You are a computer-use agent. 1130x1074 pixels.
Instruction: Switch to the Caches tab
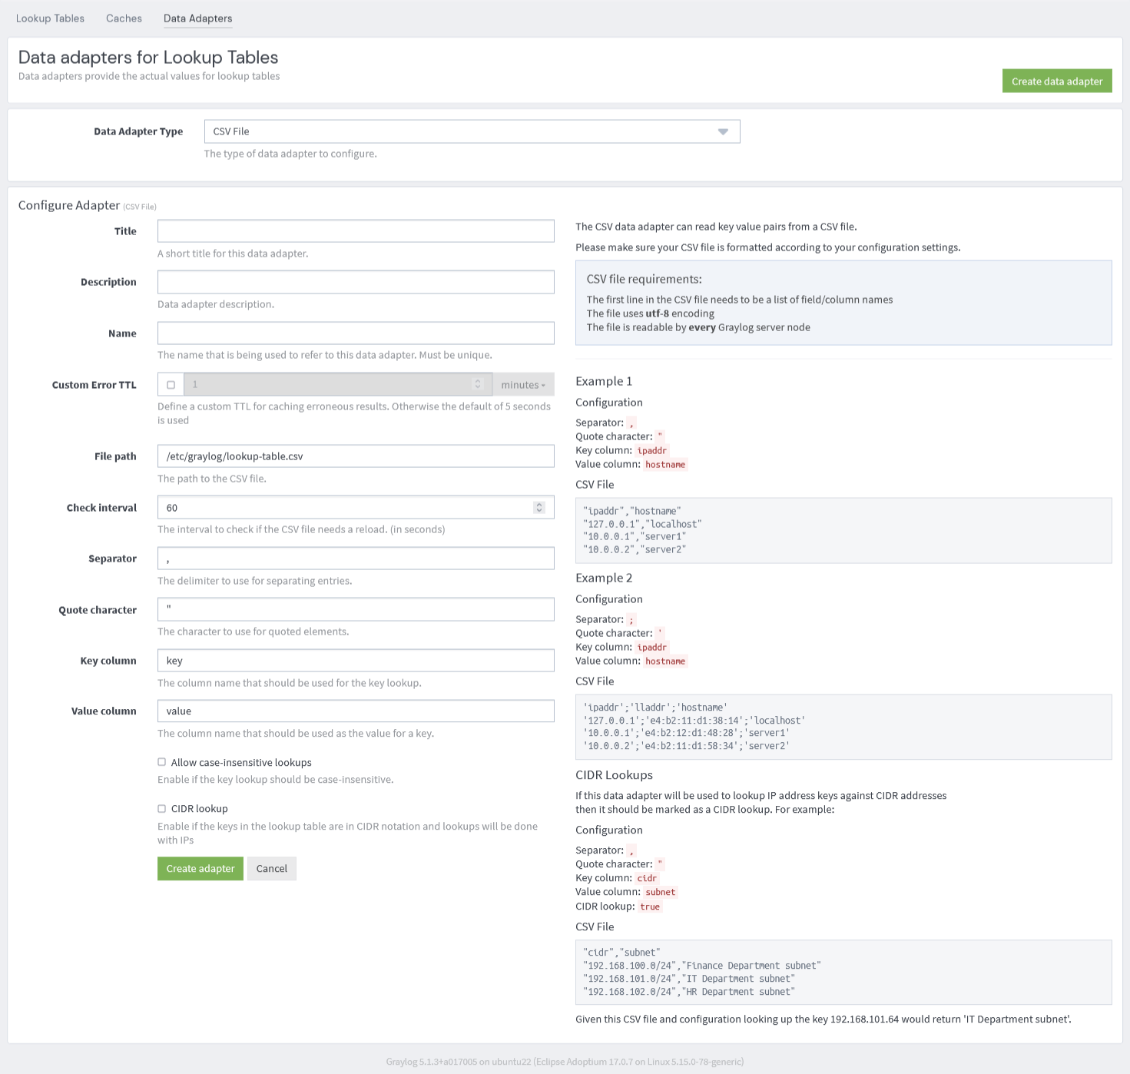124,18
